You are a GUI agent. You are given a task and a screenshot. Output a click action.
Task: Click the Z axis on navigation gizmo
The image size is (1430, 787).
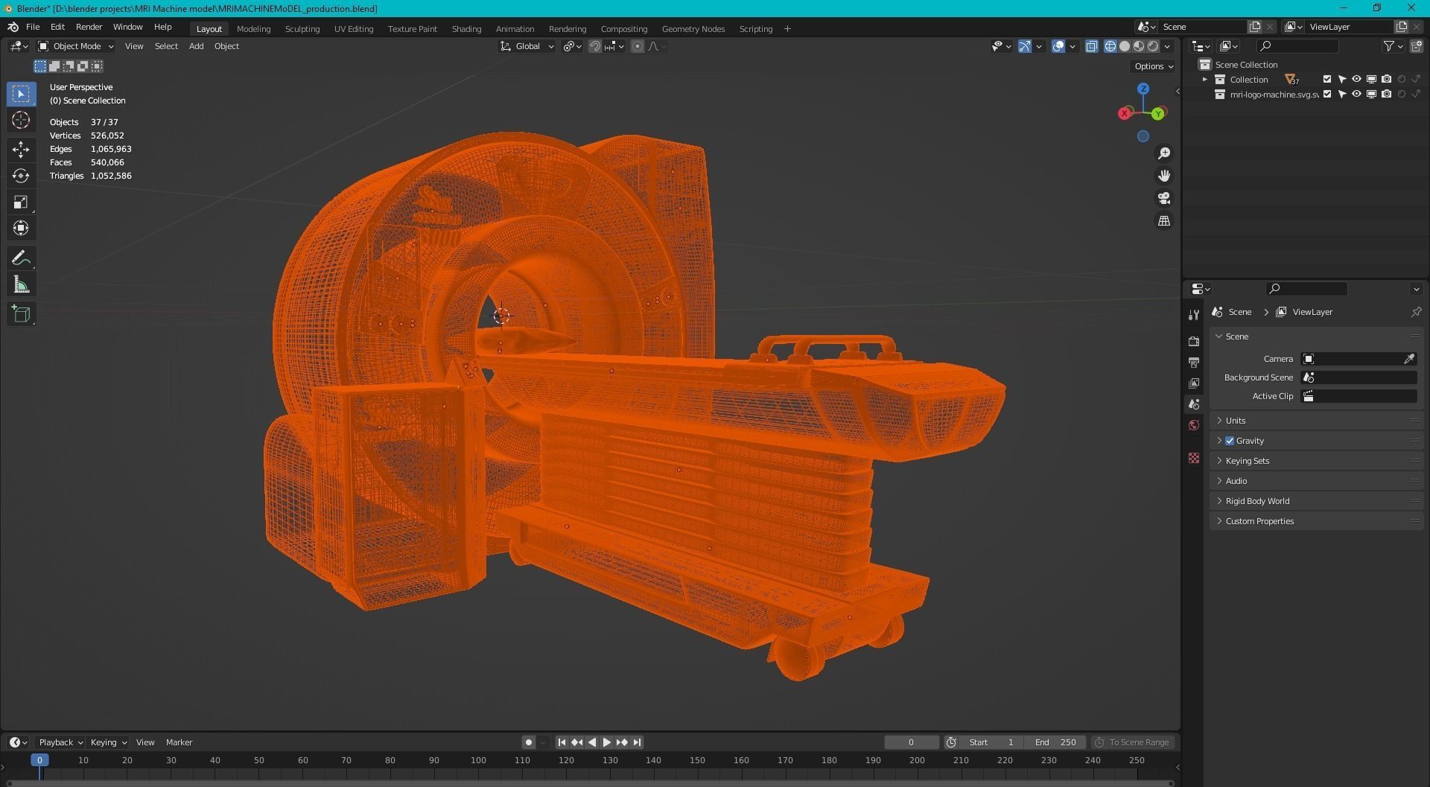[1143, 89]
